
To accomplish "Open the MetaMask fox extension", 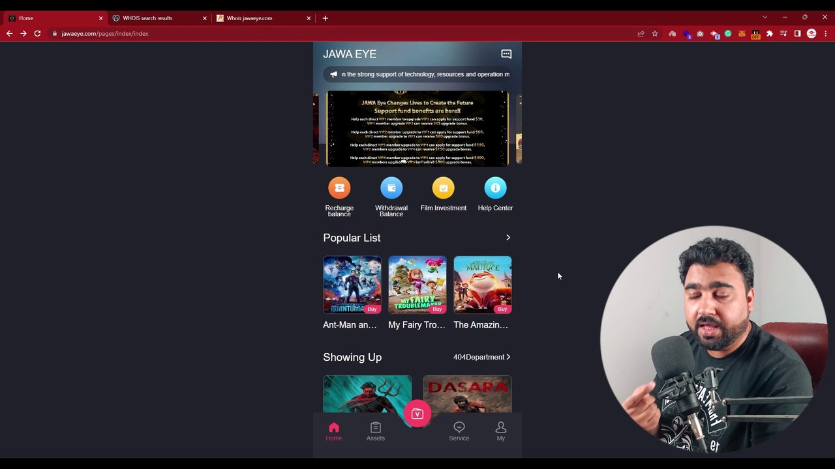I will [x=742, y=33].
